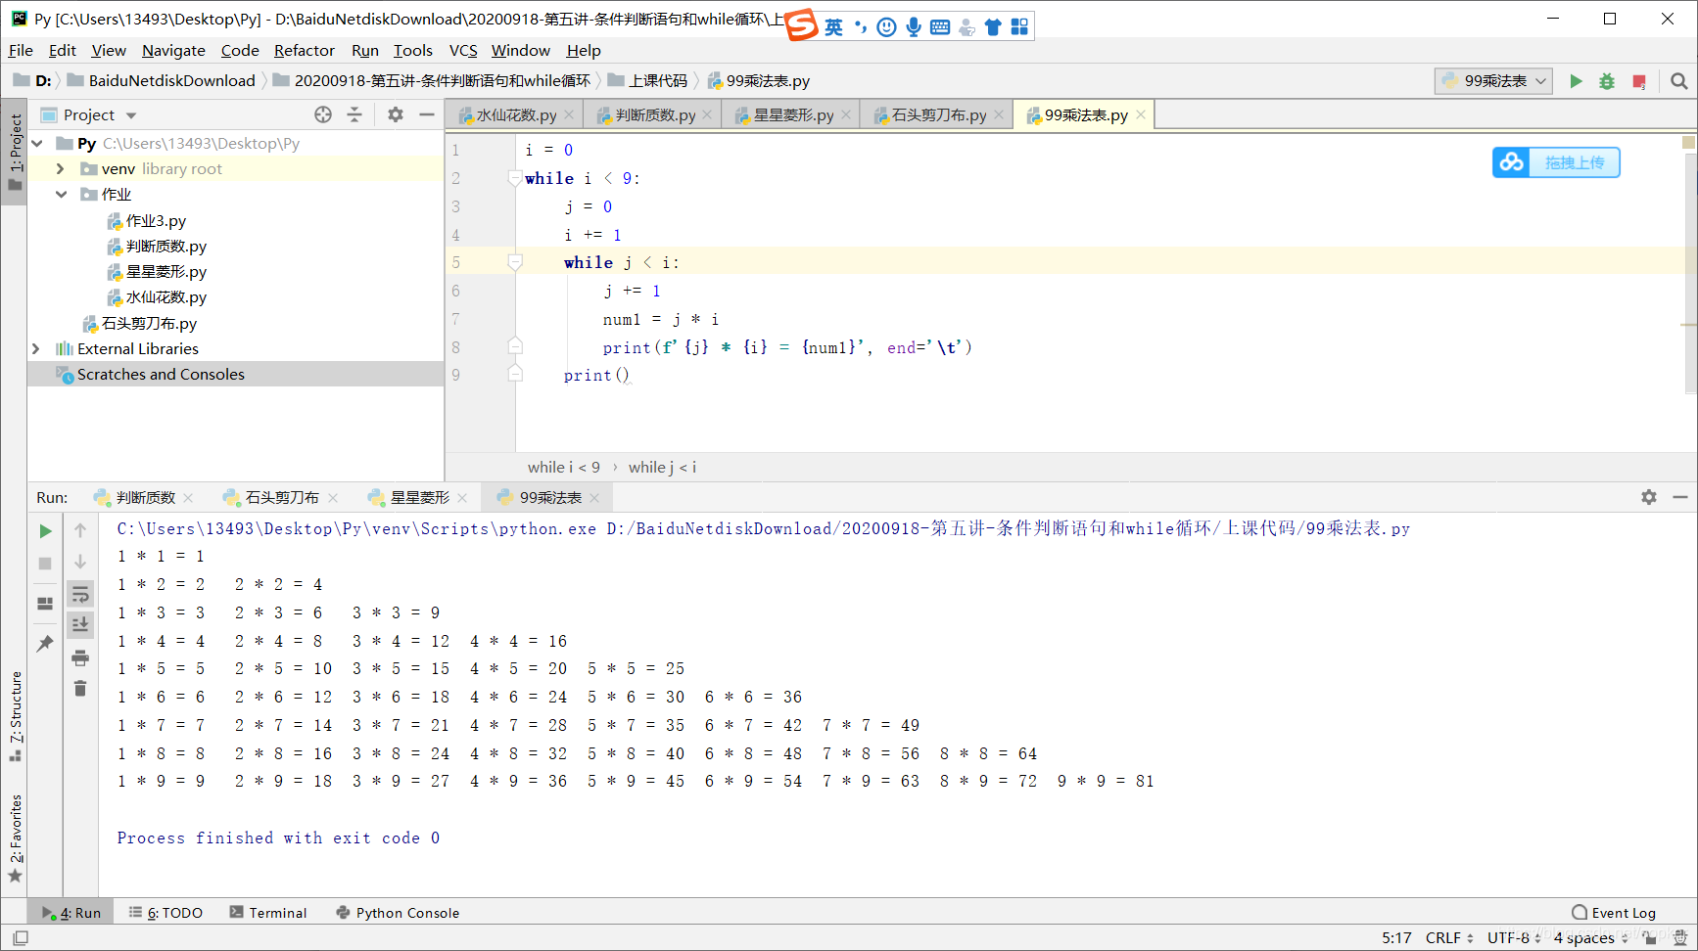Change line separator CRLF in status bar

click(x=1448, y=937)
